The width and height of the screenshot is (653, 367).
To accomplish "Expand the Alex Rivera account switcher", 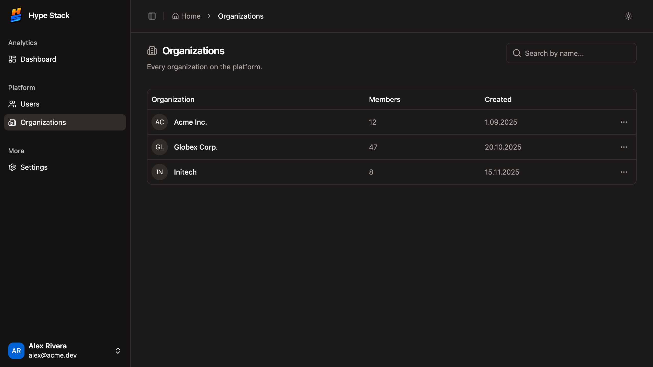I will pos(118,351).
